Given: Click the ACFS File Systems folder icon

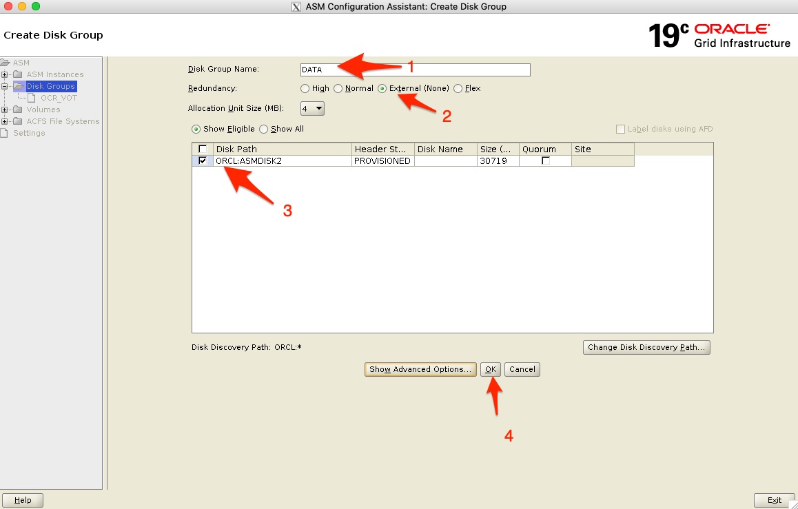Looking at the screenshot, I should [18, 121].
